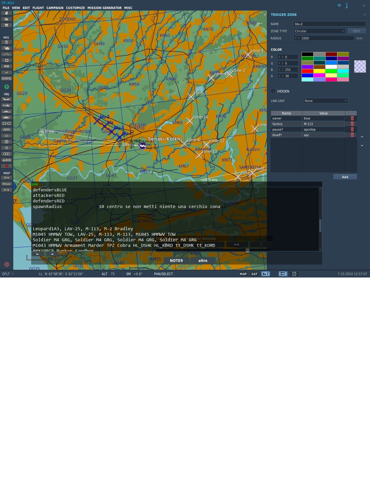
Task: Delete the owner property row
Action: coord(352,118)
